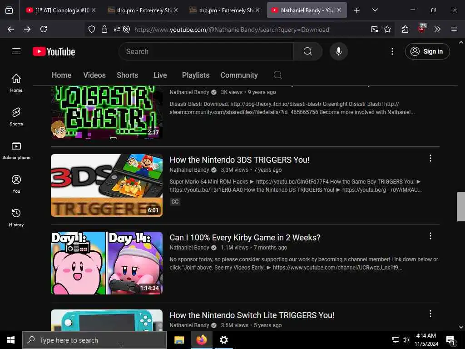Screen dimensions: 465x349
Task: Switch to the channel Shorts tab
Action: (127, 75)
